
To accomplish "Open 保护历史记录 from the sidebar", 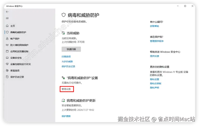I will click(x=17, y=77).
